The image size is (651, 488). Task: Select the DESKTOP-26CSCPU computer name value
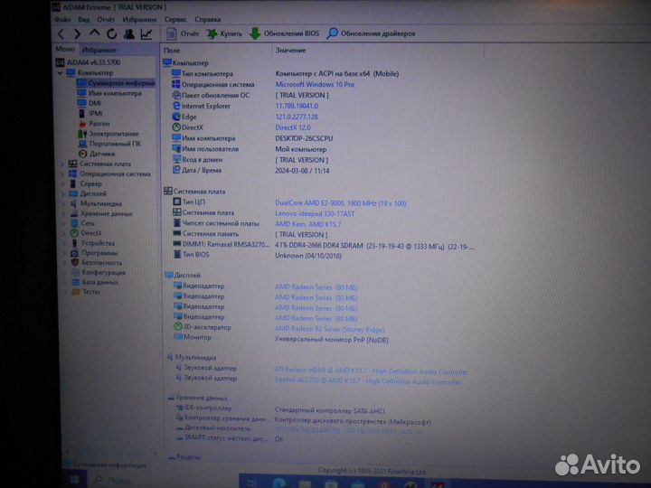pyautogui.click(x=304, y=138)
